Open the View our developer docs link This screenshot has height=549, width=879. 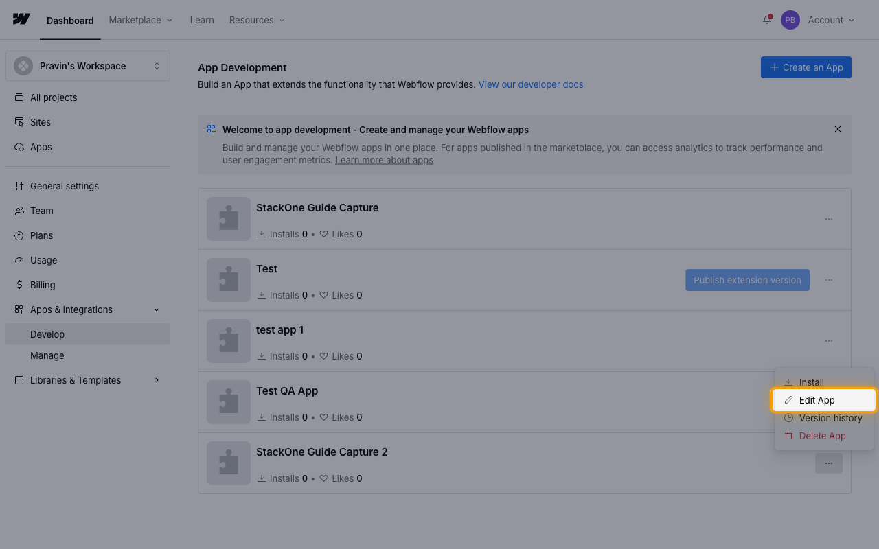pyautogui.click(x=531, y=84)
